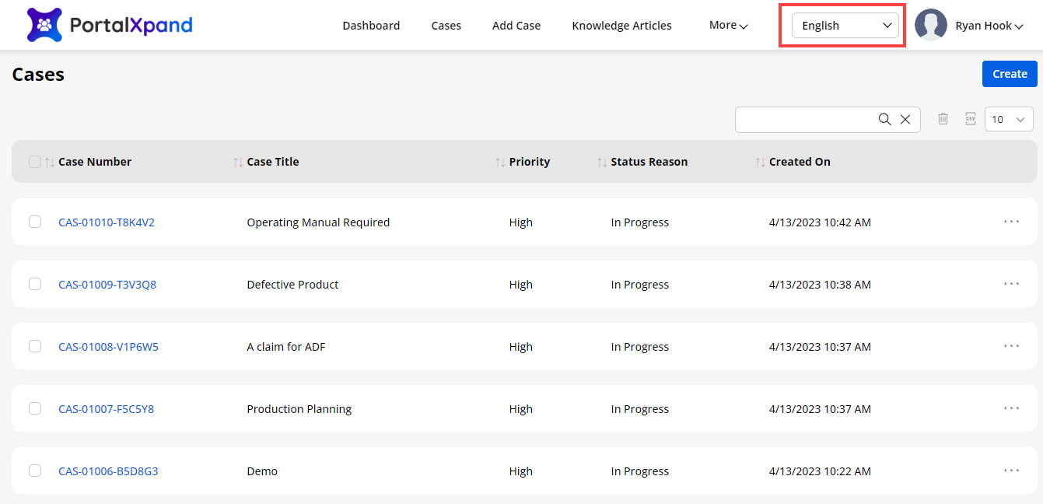Click the trash delete icon
Image resolution: width=1043 pixels, height=504 pixels.
943,119
